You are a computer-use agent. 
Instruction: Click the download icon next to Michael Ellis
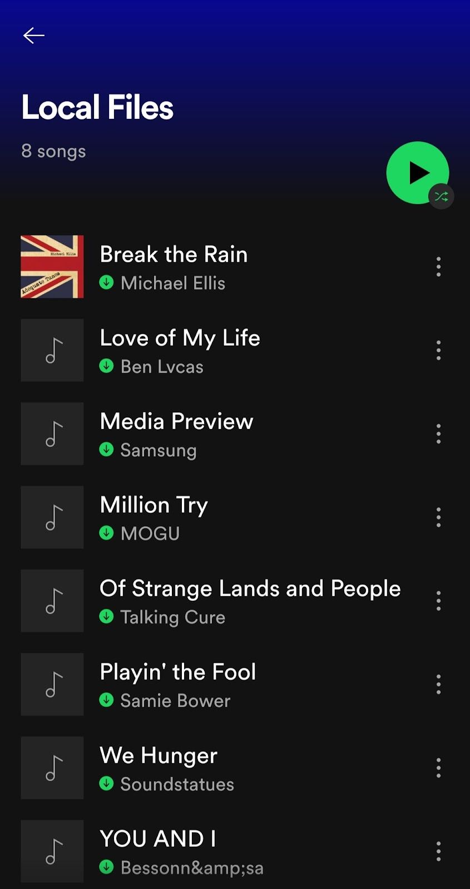pyautogui.click(x=106, y=282)
